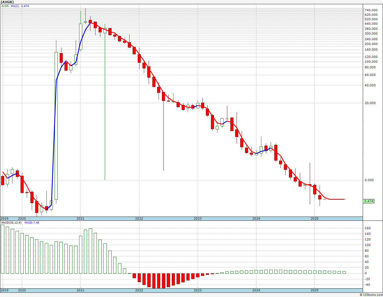The width and height of the screenshot is (383, 297).
Task: Select the 100 MACD axis label
Action: tap(368, 245)
